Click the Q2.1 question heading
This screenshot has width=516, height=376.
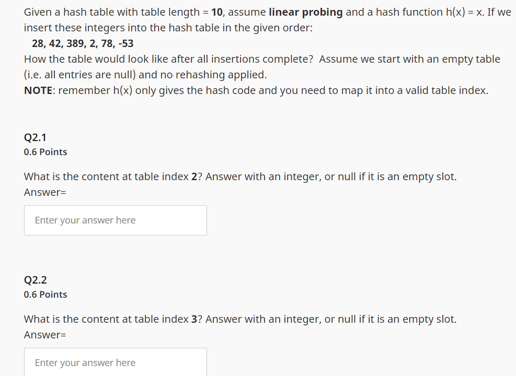pos(35,137)
